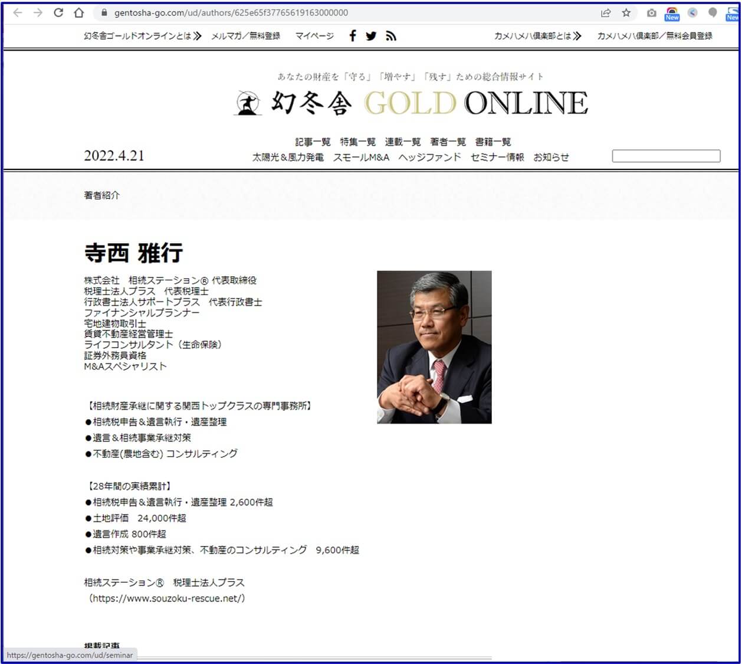The width and height of the screenshot is (742, 664).
Task: Open 幻冬舎ゴールドオンラインとは link
Action: click(x=143, y=36)
